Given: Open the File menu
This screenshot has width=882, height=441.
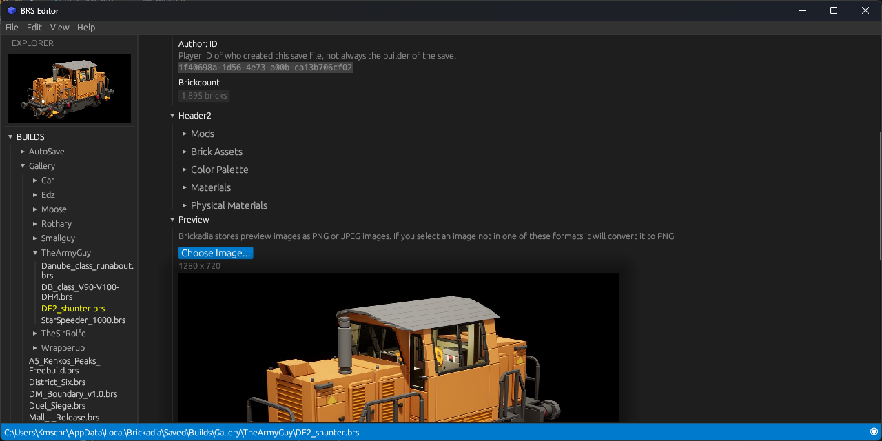Looking at the screenshot, I should (12, 27).
